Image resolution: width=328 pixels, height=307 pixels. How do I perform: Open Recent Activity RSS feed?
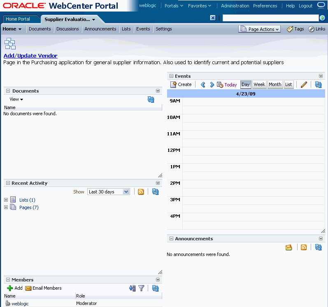(x=141, y=192)
